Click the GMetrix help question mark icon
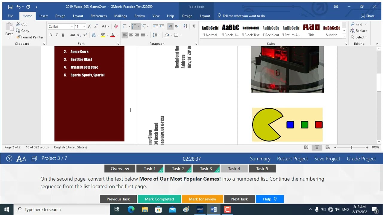Viewport: 383px width, 215px height. click(x=9, y=159)
